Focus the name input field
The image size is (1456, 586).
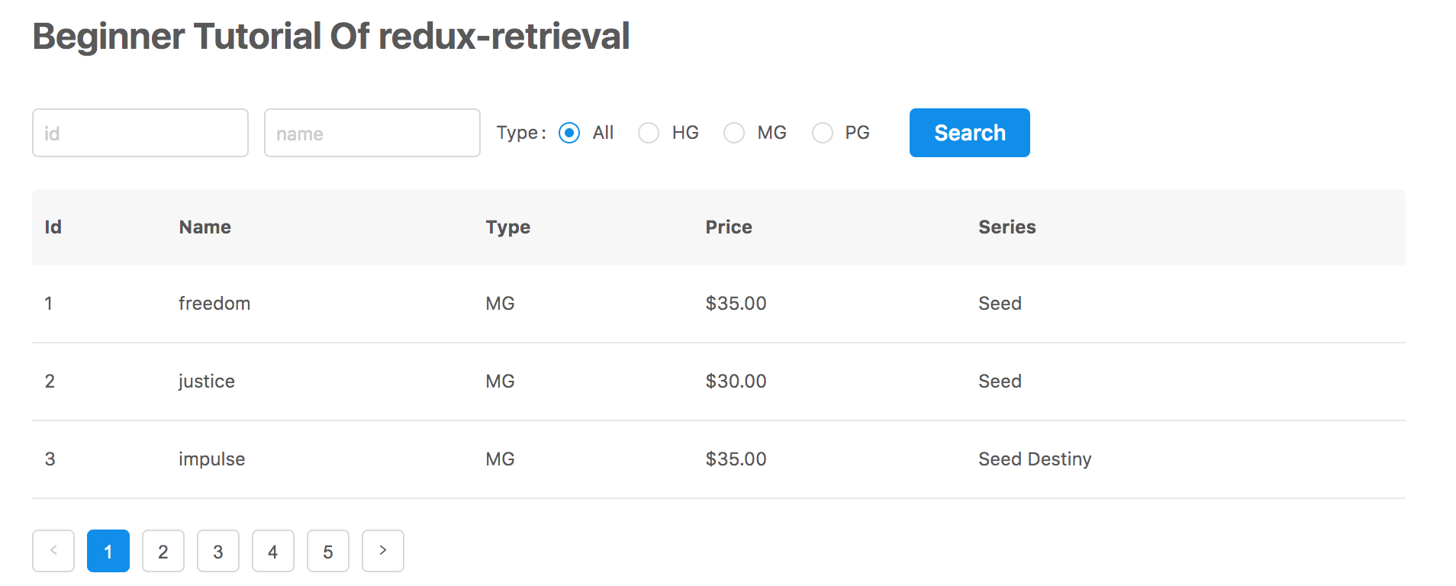(372, 133)
